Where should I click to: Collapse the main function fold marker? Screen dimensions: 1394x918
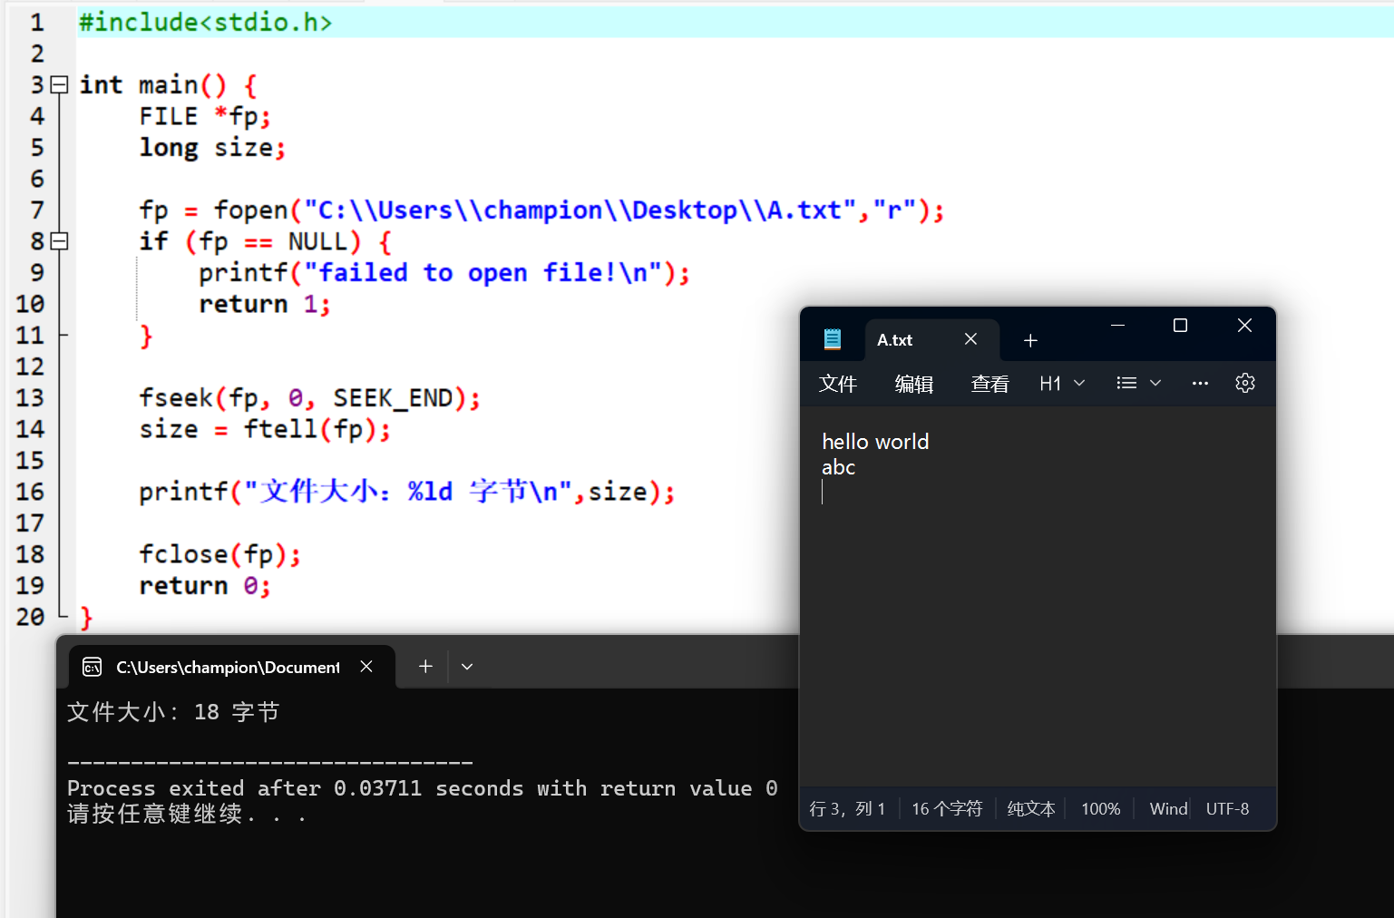click(x=59, y=84)
